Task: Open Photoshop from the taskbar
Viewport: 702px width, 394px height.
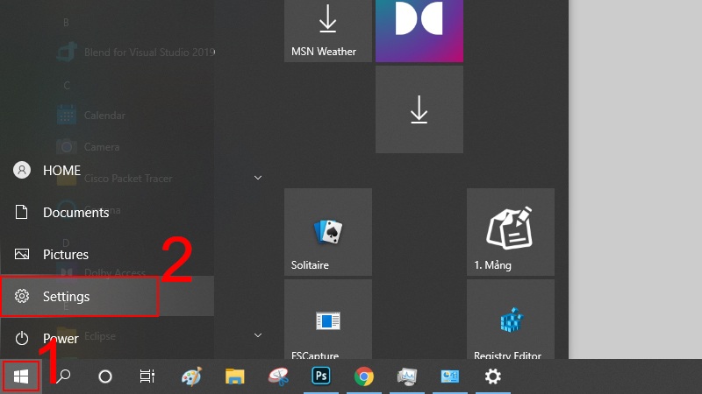Action: point(320,376)
